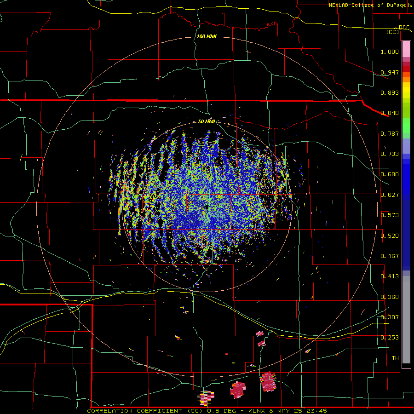
Task: Pick the red band of the color bar
Action: 406,69
